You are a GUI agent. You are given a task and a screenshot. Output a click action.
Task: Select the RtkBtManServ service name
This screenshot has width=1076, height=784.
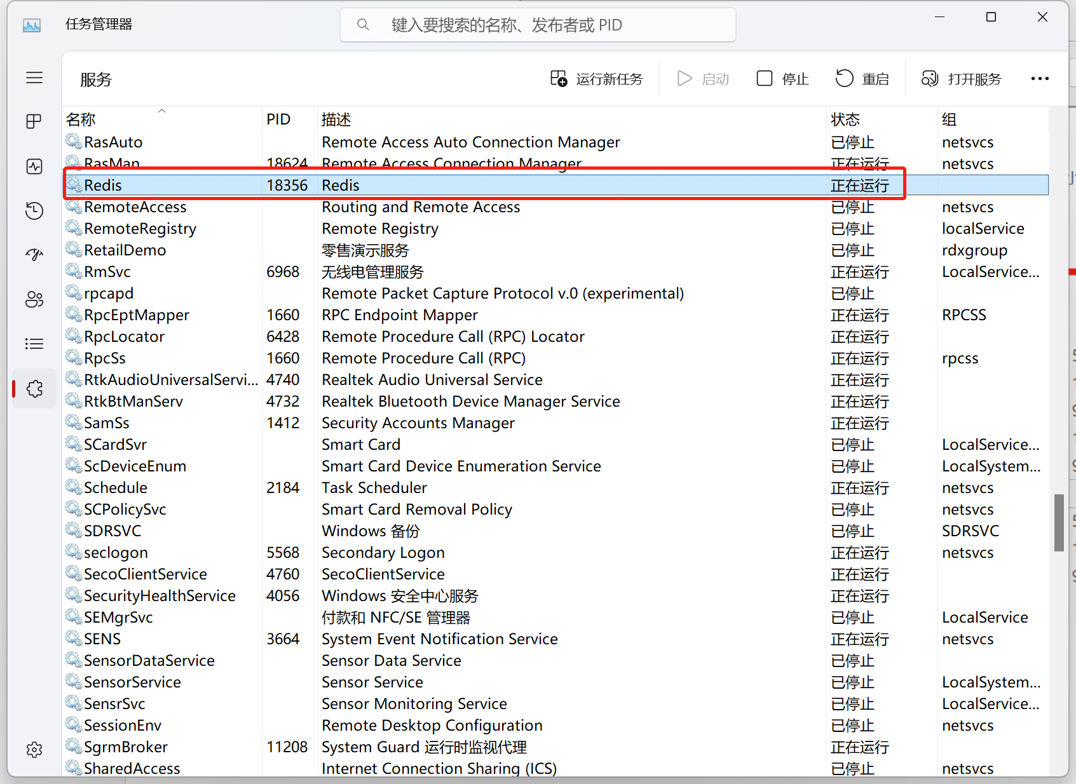point(133,402)
